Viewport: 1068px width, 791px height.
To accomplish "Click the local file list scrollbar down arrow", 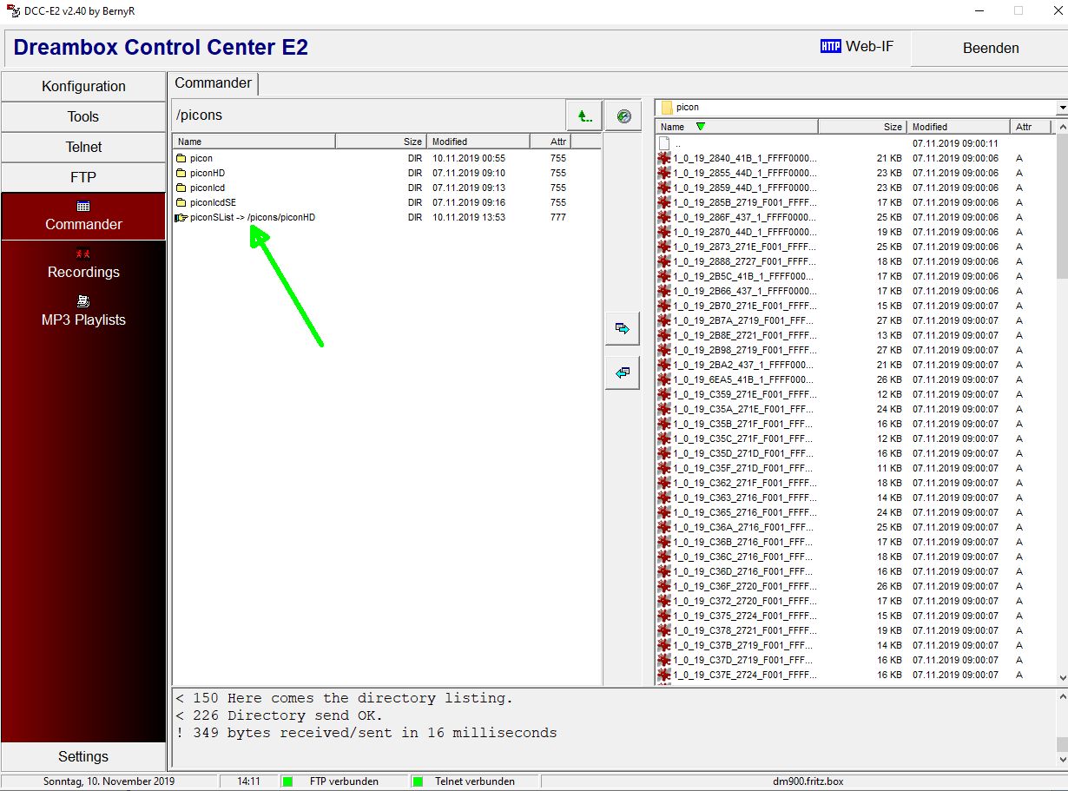I will pos(1062,678).
